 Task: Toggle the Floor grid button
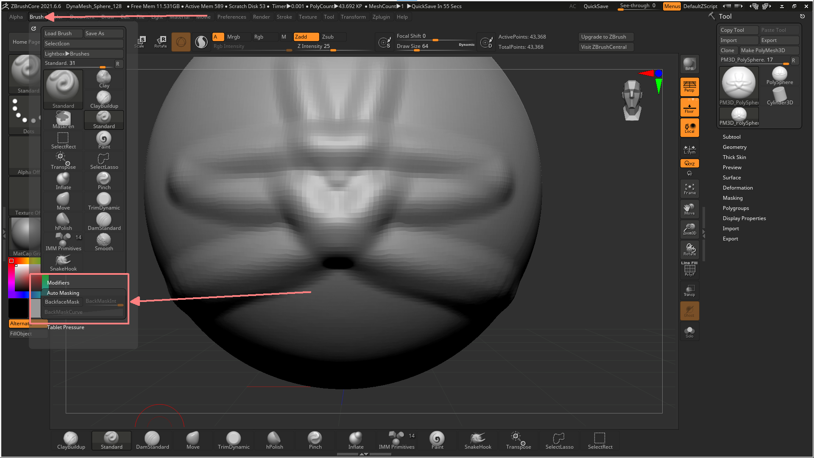pyautogui.click(x=689, y=108)
